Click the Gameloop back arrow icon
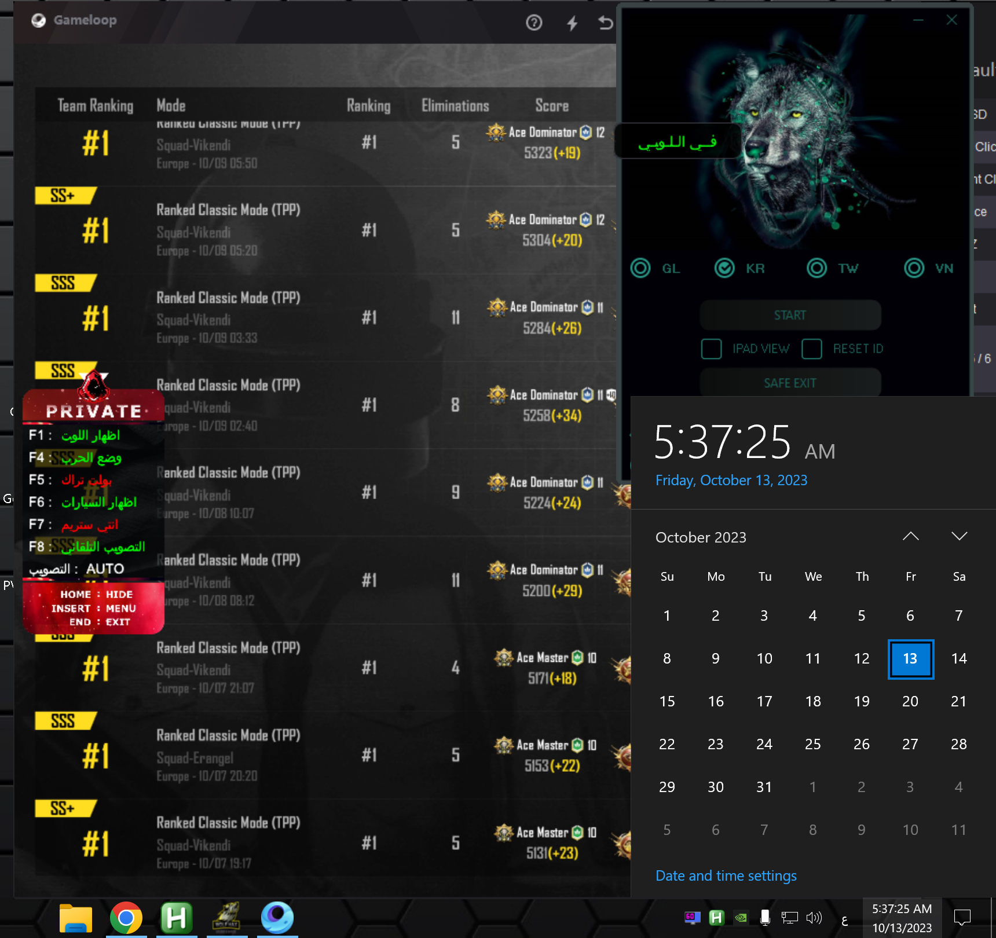996x938 pixels. click(605, 23)
